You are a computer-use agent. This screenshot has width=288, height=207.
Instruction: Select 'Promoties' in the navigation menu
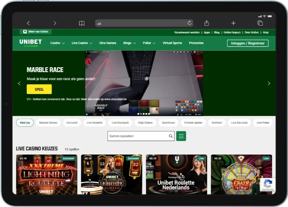coord(196,43)
